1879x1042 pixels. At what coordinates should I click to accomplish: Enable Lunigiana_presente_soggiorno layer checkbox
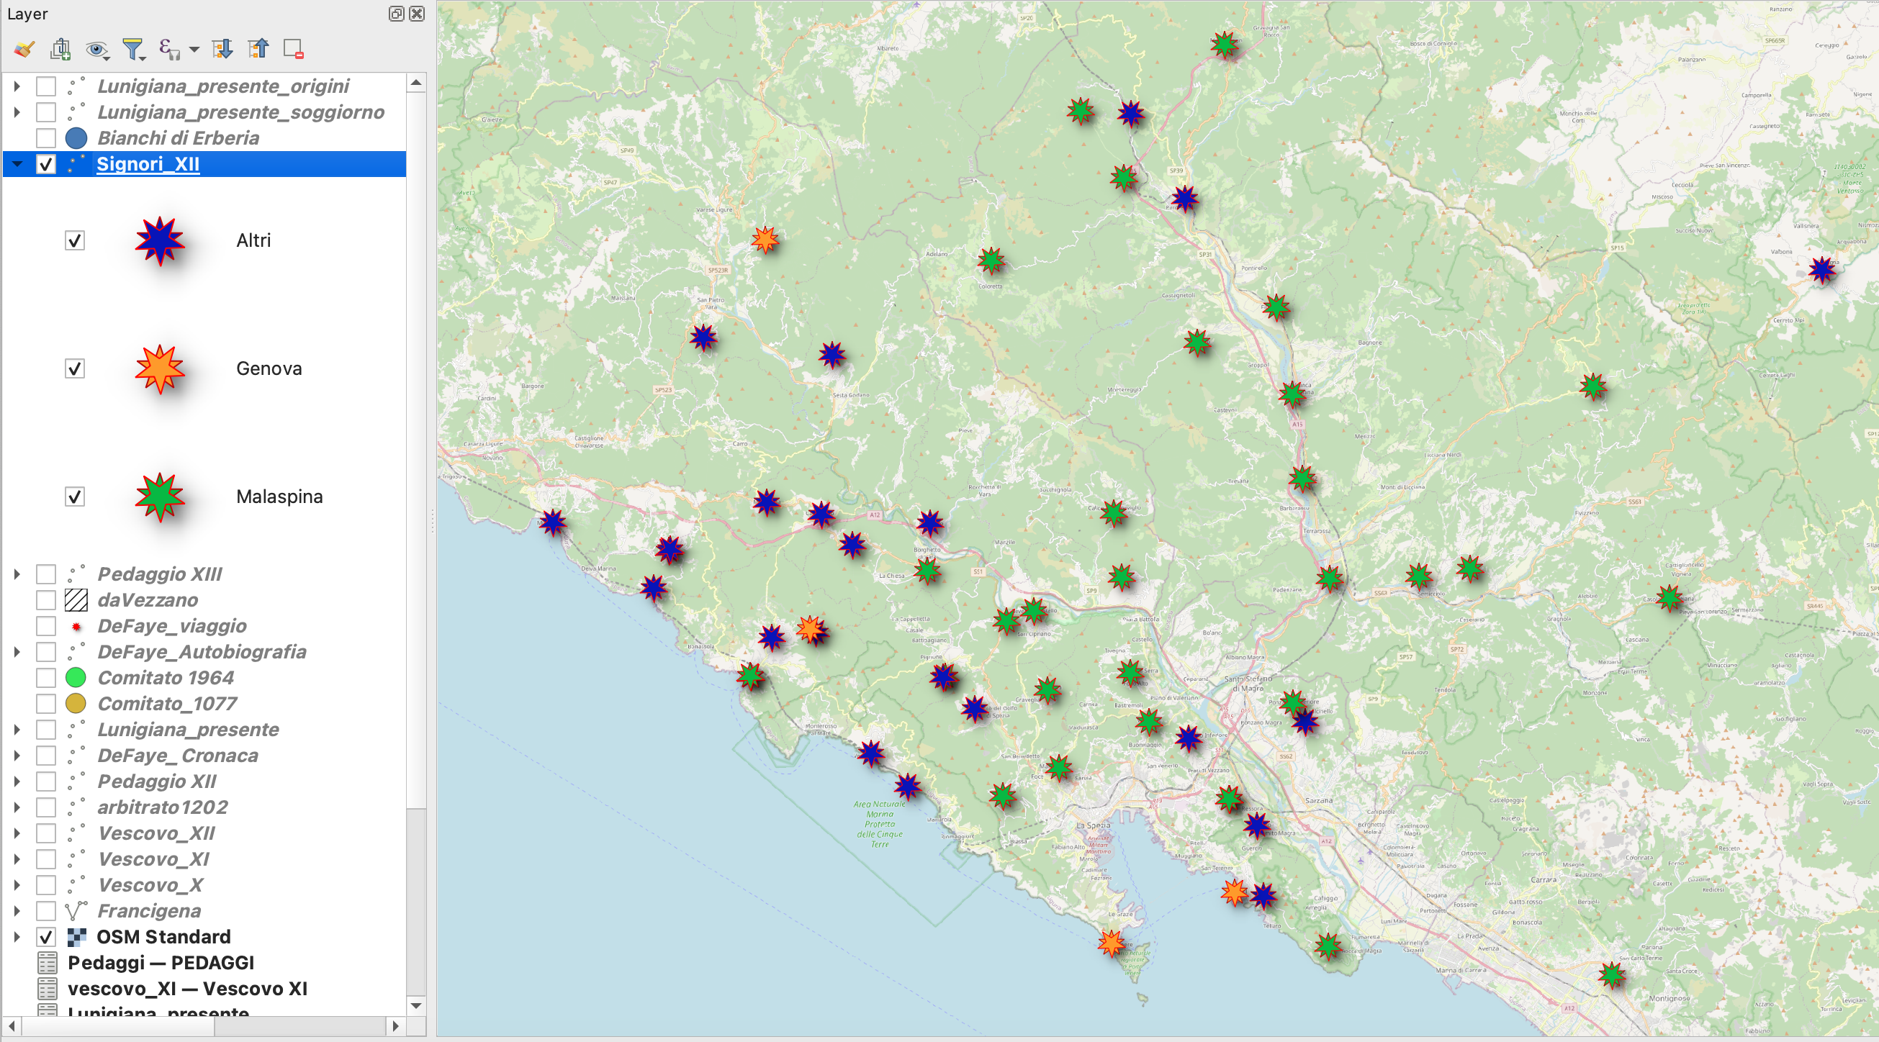[46, 112]
